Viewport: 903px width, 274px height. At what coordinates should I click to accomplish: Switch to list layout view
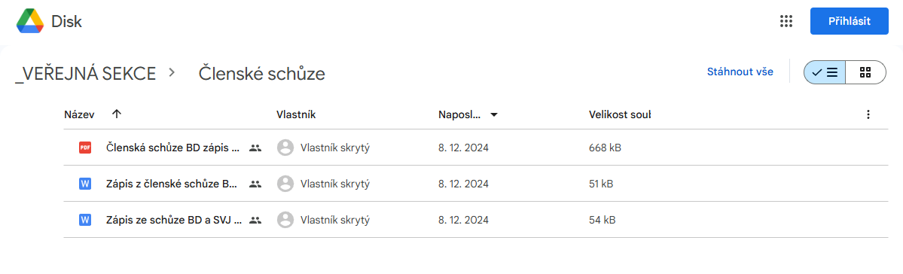(825, 72)
